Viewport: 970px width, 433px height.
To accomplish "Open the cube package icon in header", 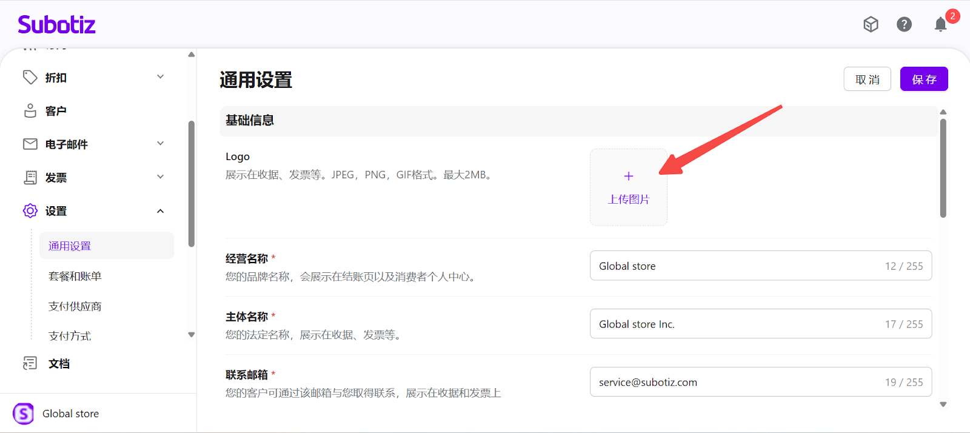I will (871, 24).
